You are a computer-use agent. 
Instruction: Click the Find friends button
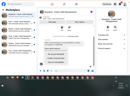point(107,4)
